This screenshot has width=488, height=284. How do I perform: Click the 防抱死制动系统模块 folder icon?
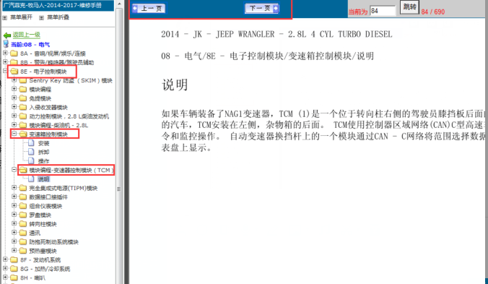(22, 241)
